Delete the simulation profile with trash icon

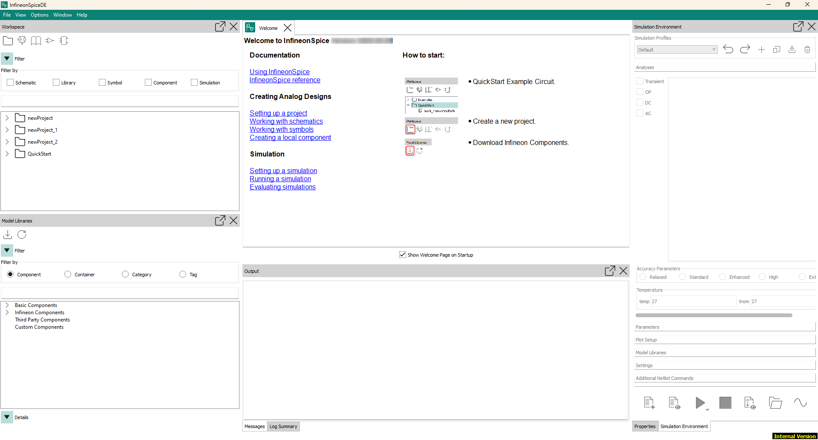[807, 50]
